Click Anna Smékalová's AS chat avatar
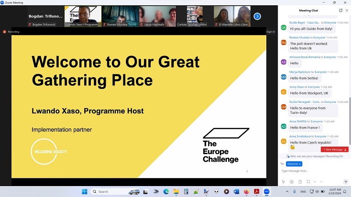 pyautogui.click(x=283, y=141)
